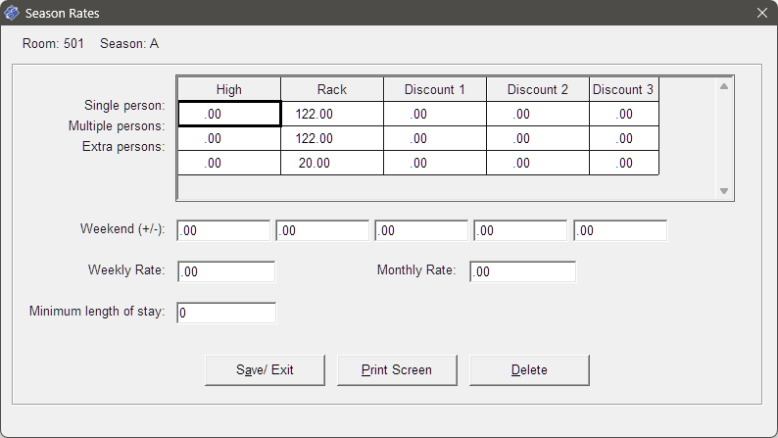Viewport: 778px width, 438px height.
Task: Click the Minimum length of stay field
Action: tap(226, 313)
